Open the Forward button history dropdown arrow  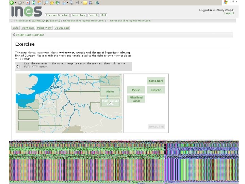23,3
